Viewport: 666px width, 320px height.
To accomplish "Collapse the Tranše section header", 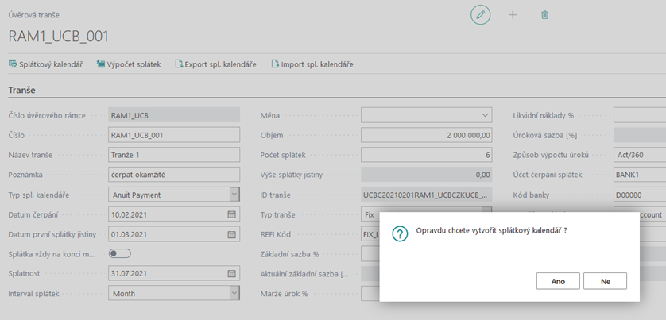I will point(27,90).
